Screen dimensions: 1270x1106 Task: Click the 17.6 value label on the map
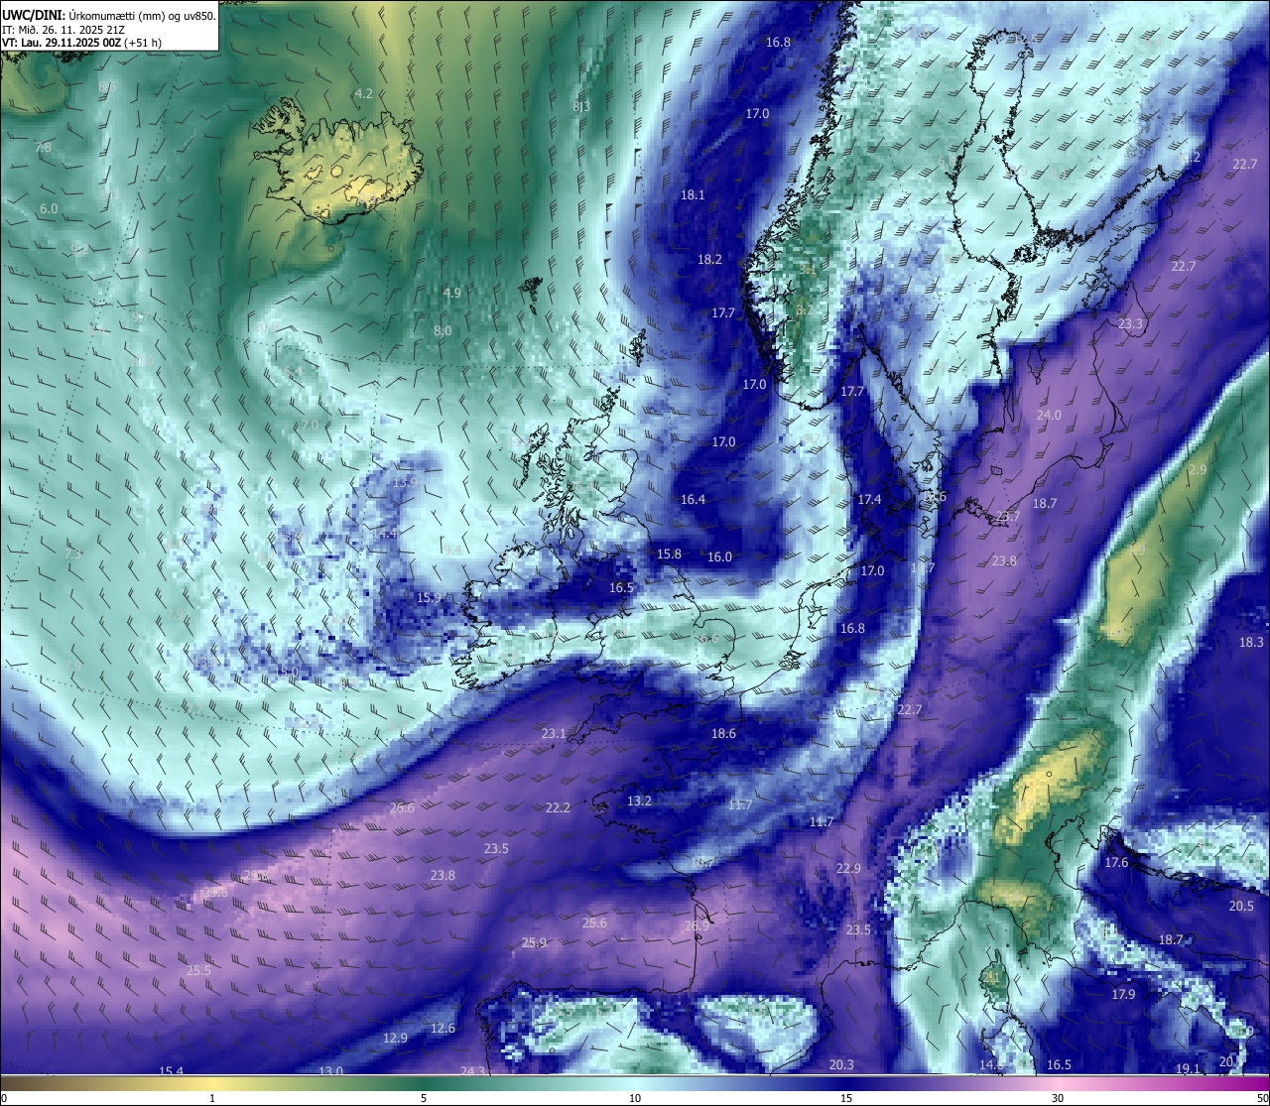pos(1116,862)
